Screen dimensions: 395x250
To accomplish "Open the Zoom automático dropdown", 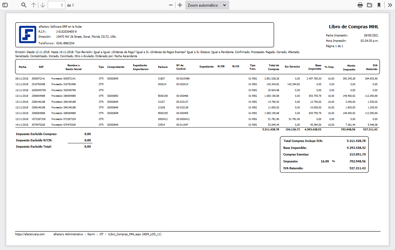I will pos(207,5).
